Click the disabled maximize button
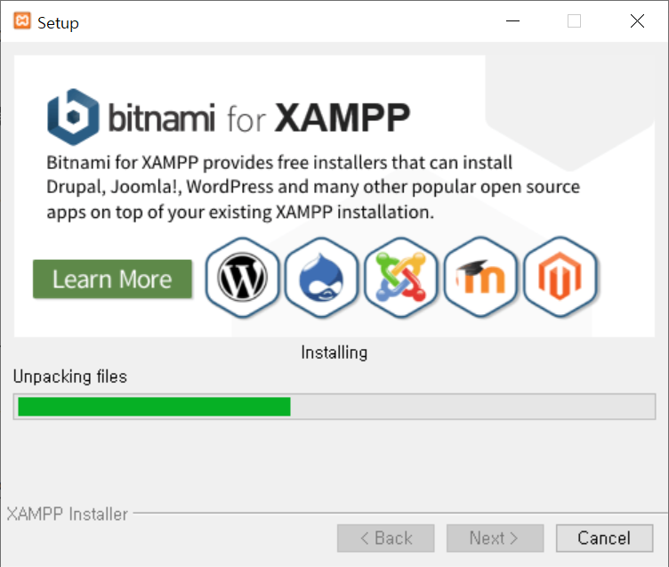The image size is (669, 567). click(575, 21)
